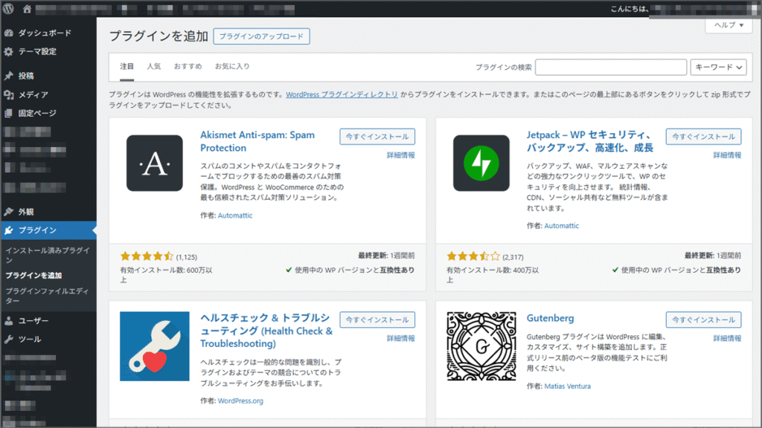Click Akismet 有効インストール数: 600万以上 text

166,275
